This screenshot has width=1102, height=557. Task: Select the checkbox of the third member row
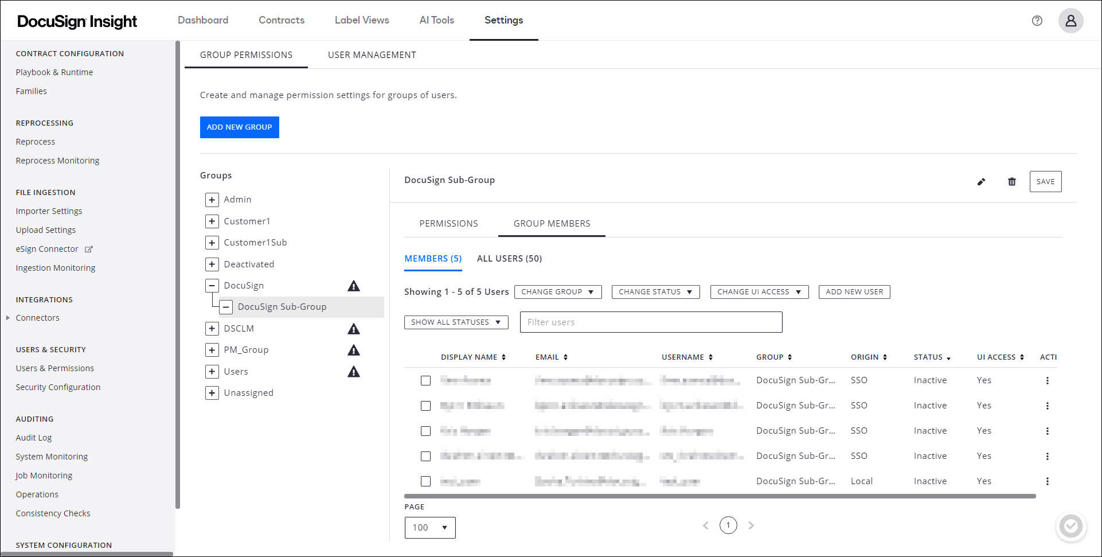tap(425, 431)
